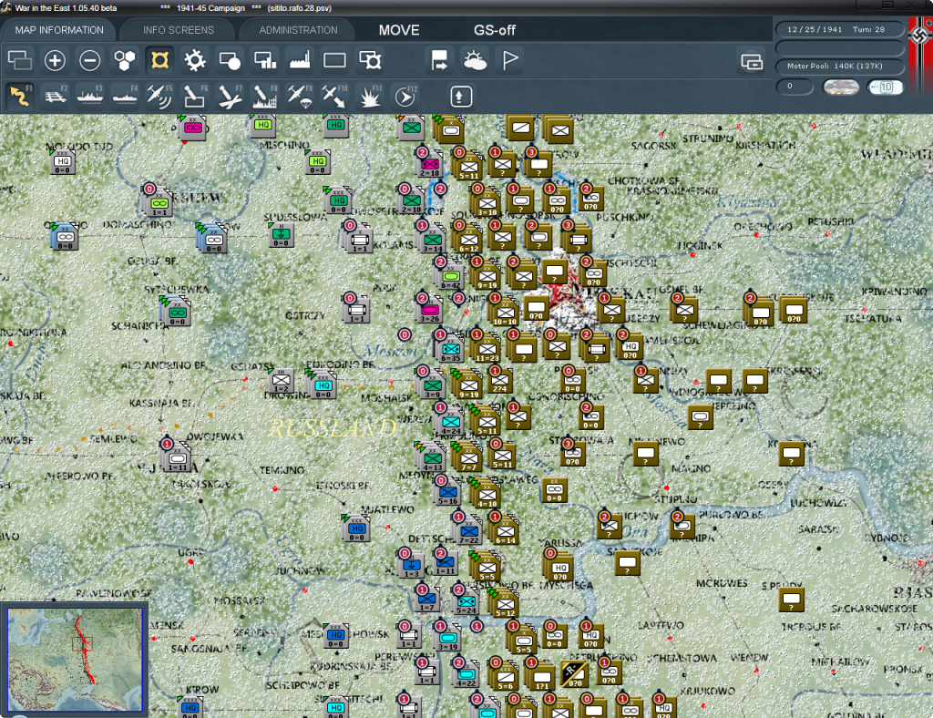The width and height of the screenshot is (933, 718).
Task: Click the stacked windows with arrow icon
Action: 752,61
